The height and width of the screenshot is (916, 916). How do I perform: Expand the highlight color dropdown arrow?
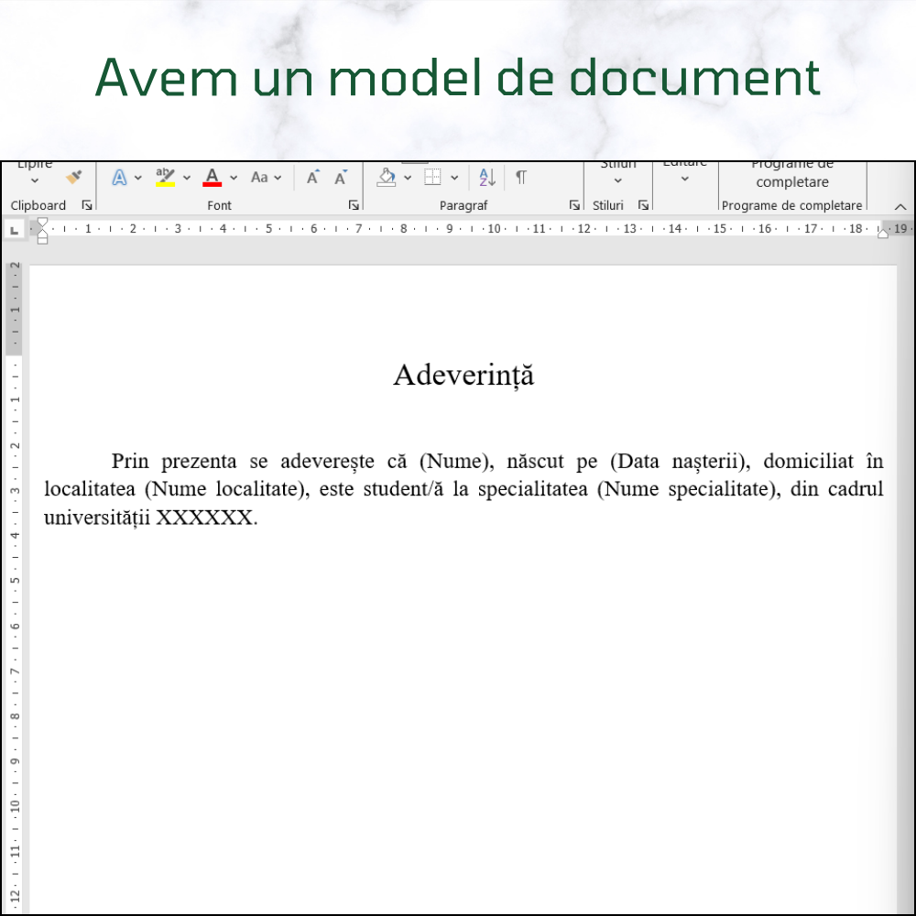(187, 178)
